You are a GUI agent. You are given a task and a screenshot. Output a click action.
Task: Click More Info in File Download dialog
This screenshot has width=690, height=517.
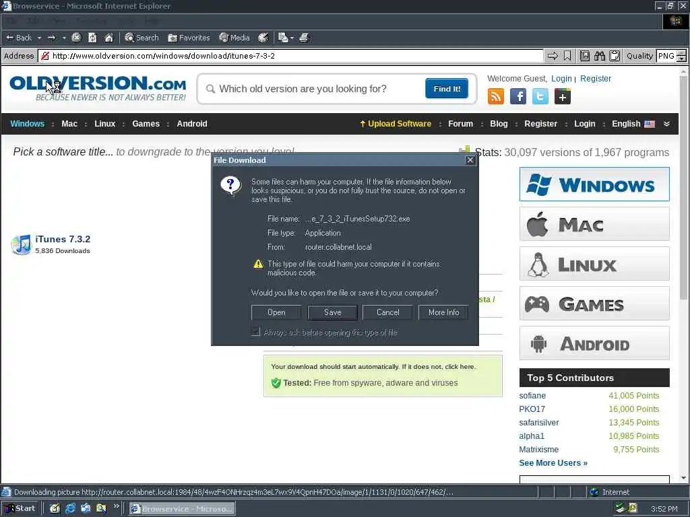coord(443,312)
